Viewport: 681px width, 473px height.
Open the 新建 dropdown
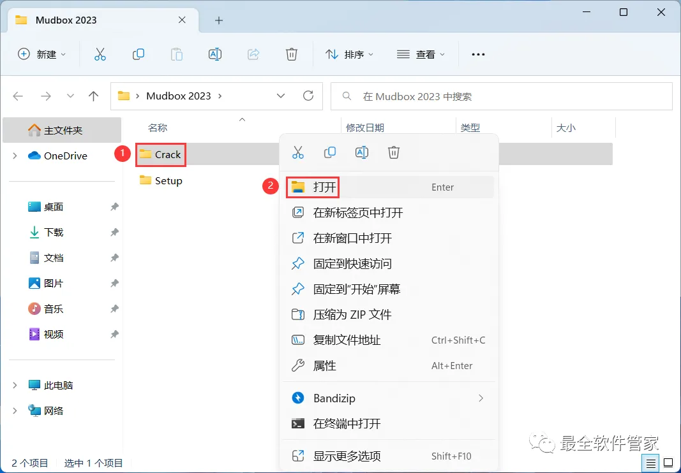click(41, 54)
